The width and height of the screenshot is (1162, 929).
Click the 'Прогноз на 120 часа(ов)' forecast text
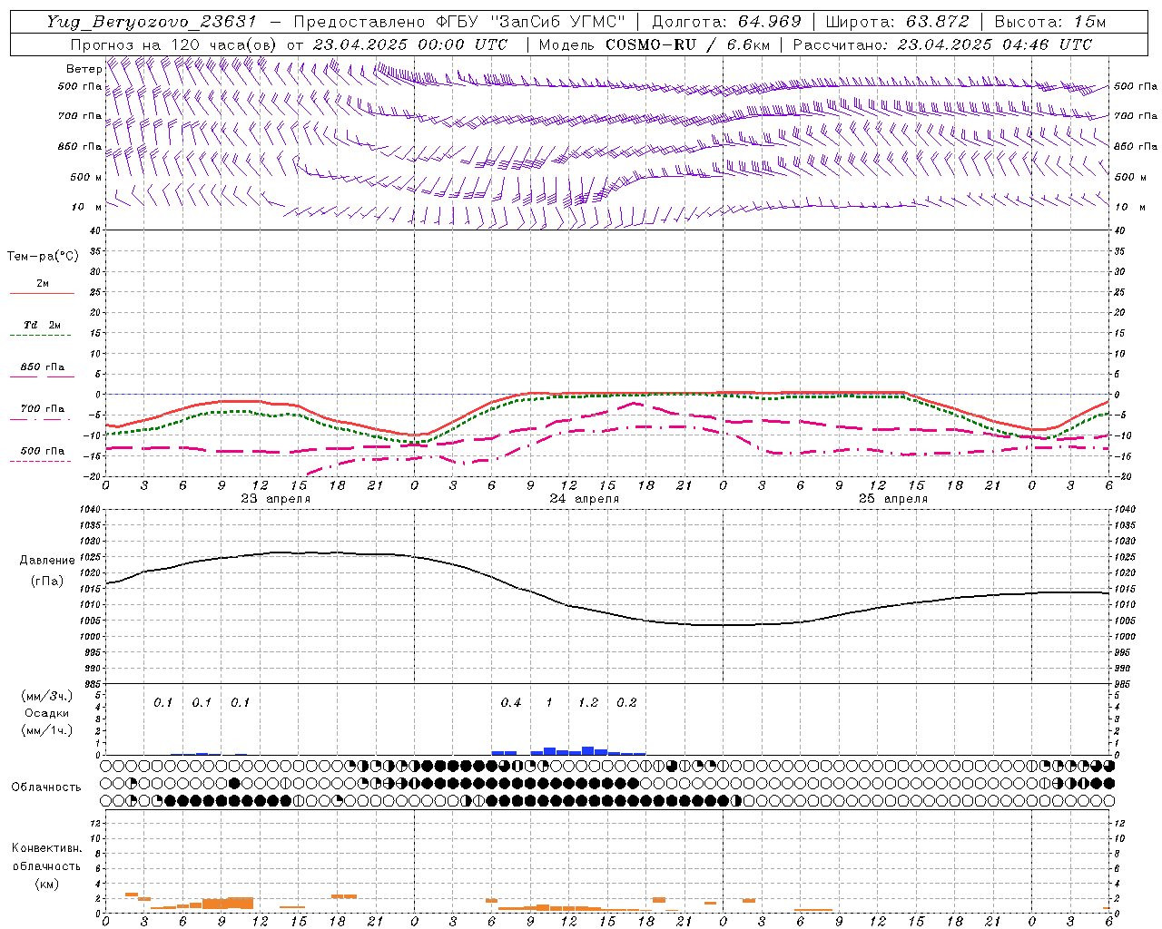tap(174, 44)
